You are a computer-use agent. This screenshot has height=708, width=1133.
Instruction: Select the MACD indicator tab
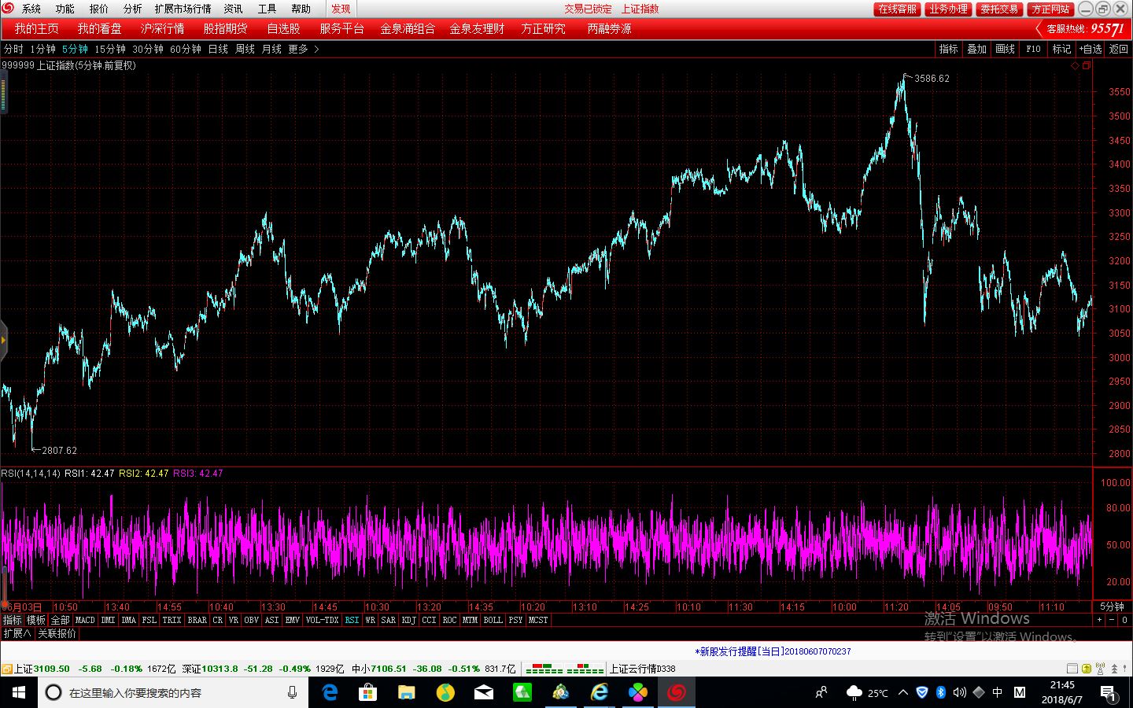85,620
